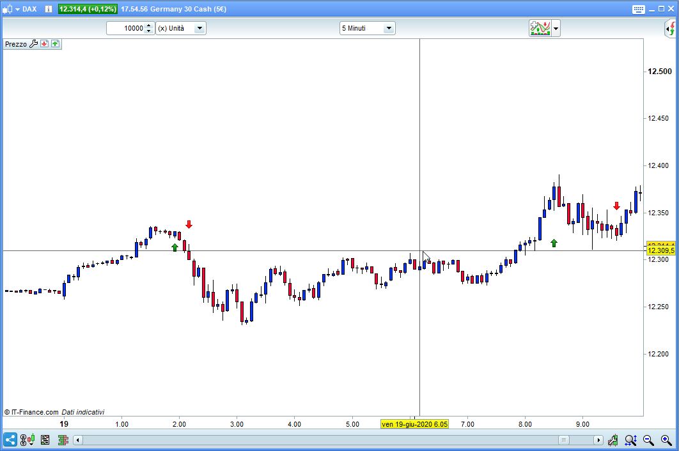
Task: Click the 12.500 price axis label
Action: point(660,72)
